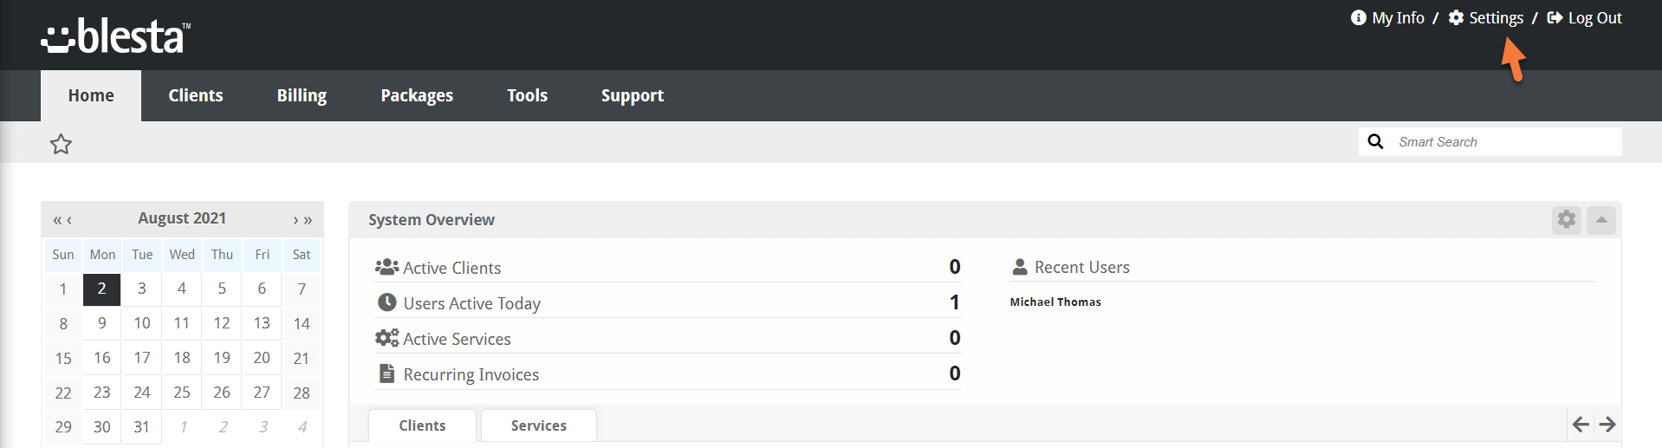The height and width of the screenshot is (448, 1662).
Task: Jump to next year in calendar
Action: 308,220
